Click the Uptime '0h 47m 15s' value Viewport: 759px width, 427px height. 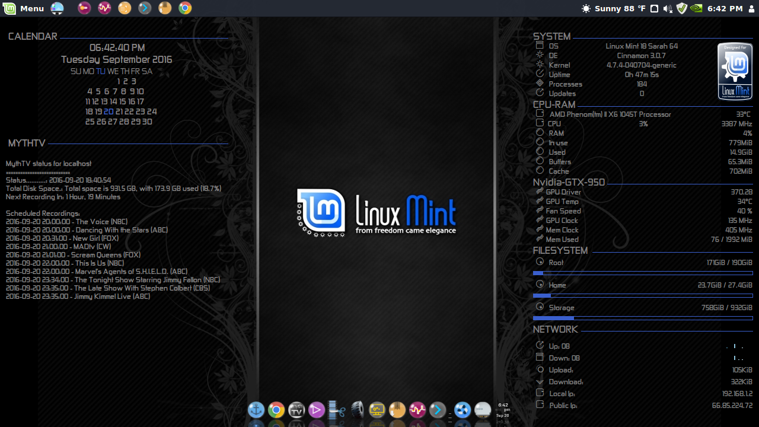point(642,75)
